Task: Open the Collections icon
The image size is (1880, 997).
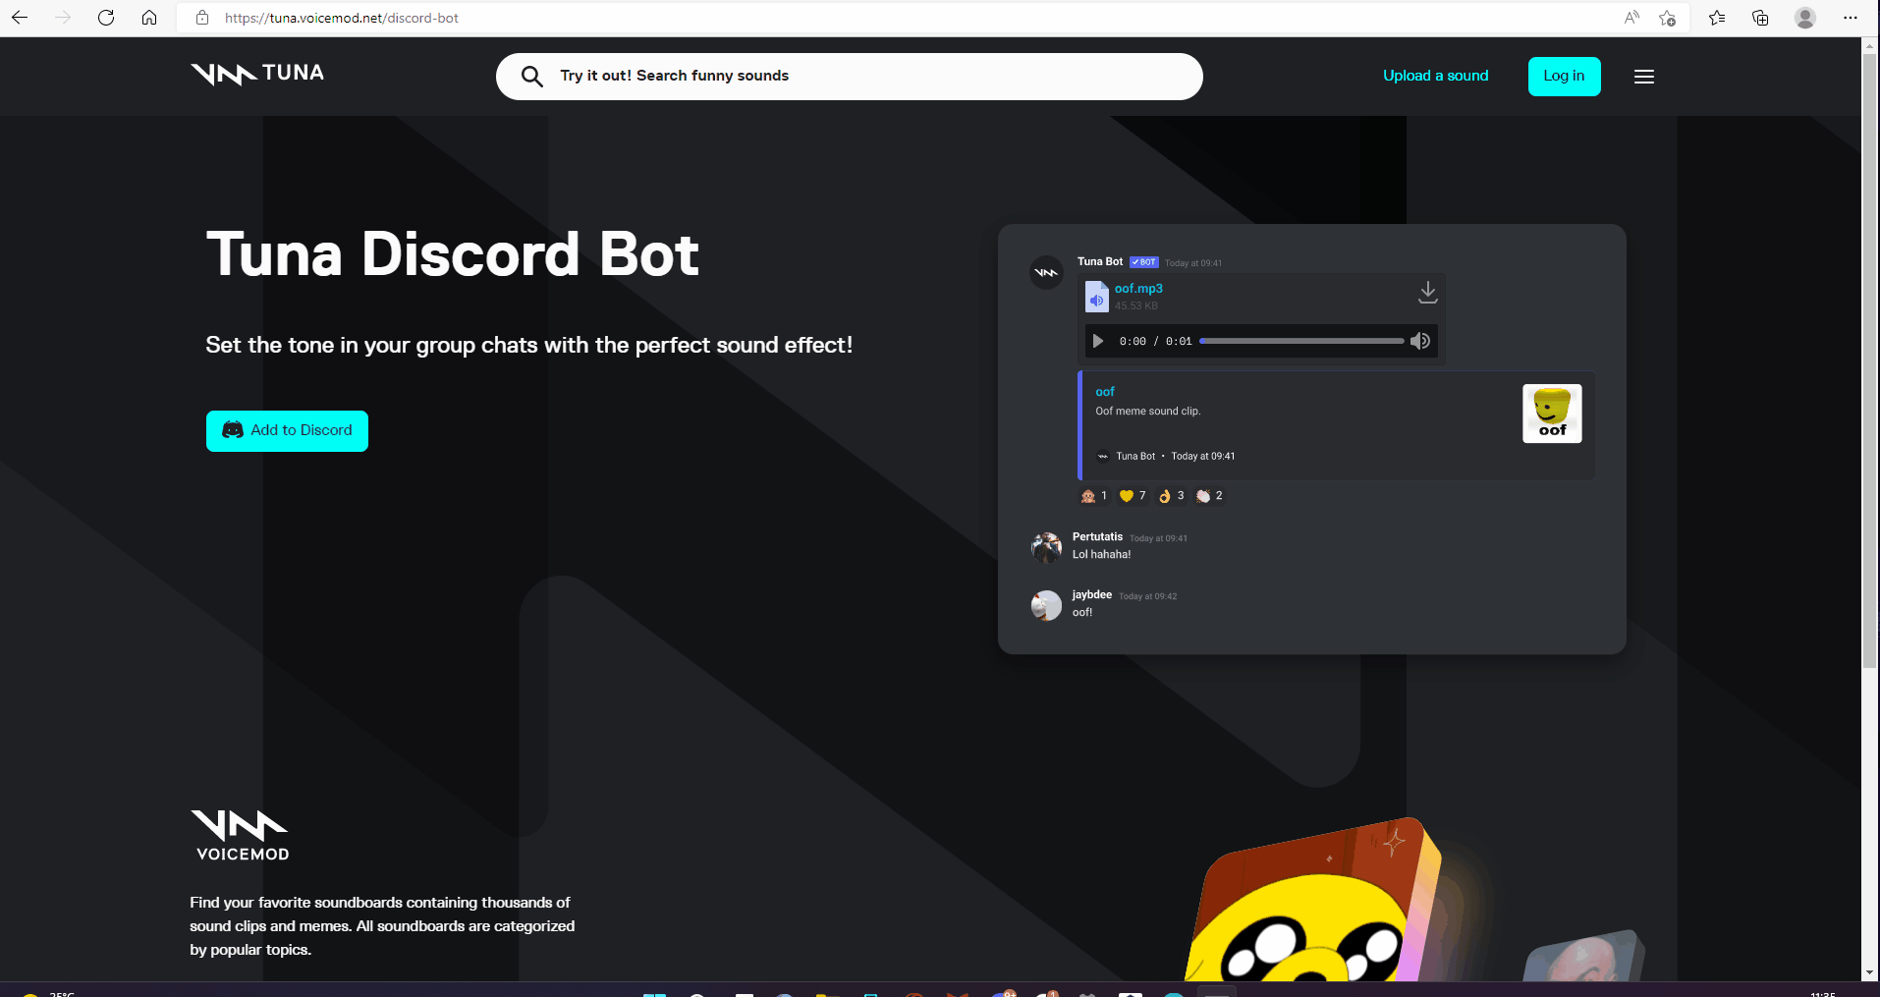Action: coord(1760,18)
